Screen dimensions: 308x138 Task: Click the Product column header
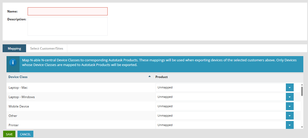162,77
